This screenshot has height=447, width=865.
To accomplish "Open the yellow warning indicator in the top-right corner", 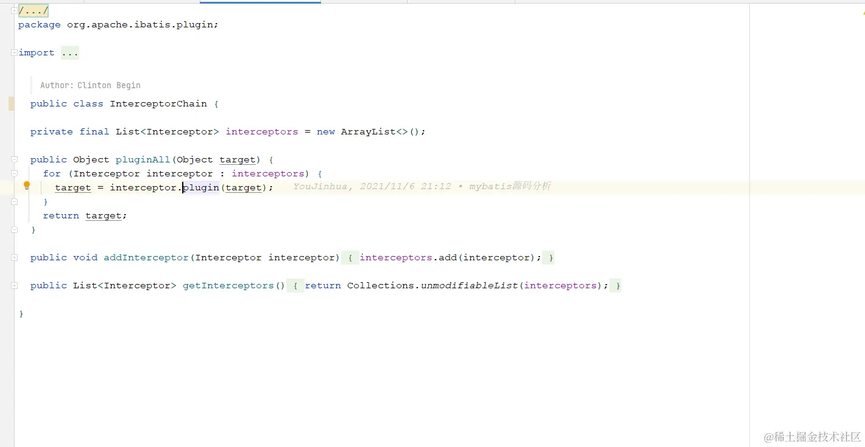I will tap(863, 12).
